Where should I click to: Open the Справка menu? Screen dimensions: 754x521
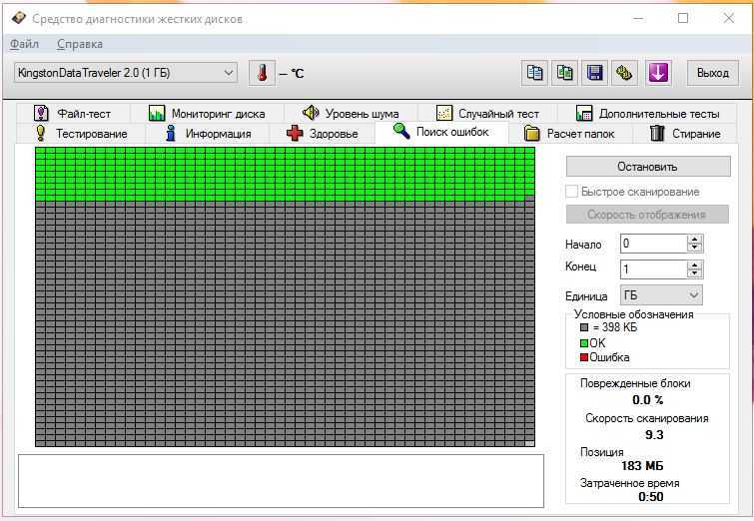point(79,44)
